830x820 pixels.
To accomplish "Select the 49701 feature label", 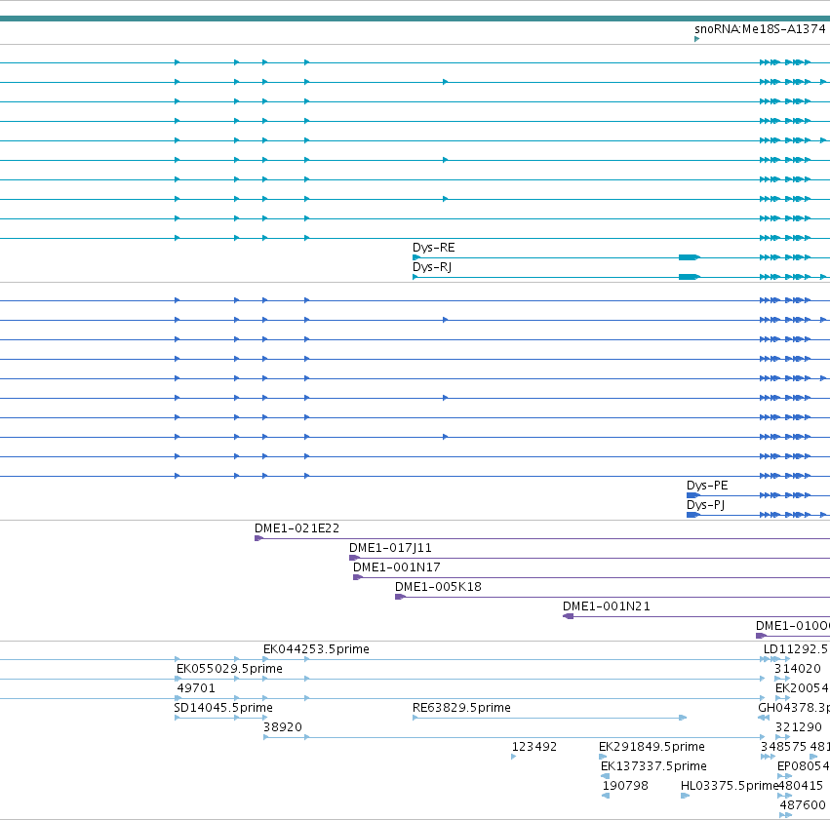I will [x=196, y=688].
